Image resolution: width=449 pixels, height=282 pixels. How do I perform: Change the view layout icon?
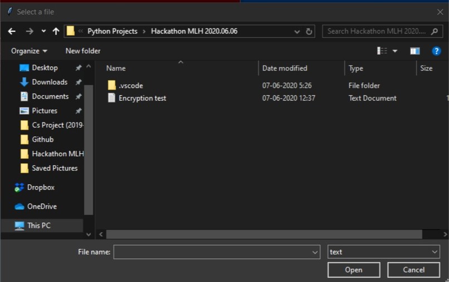point(382,51)
